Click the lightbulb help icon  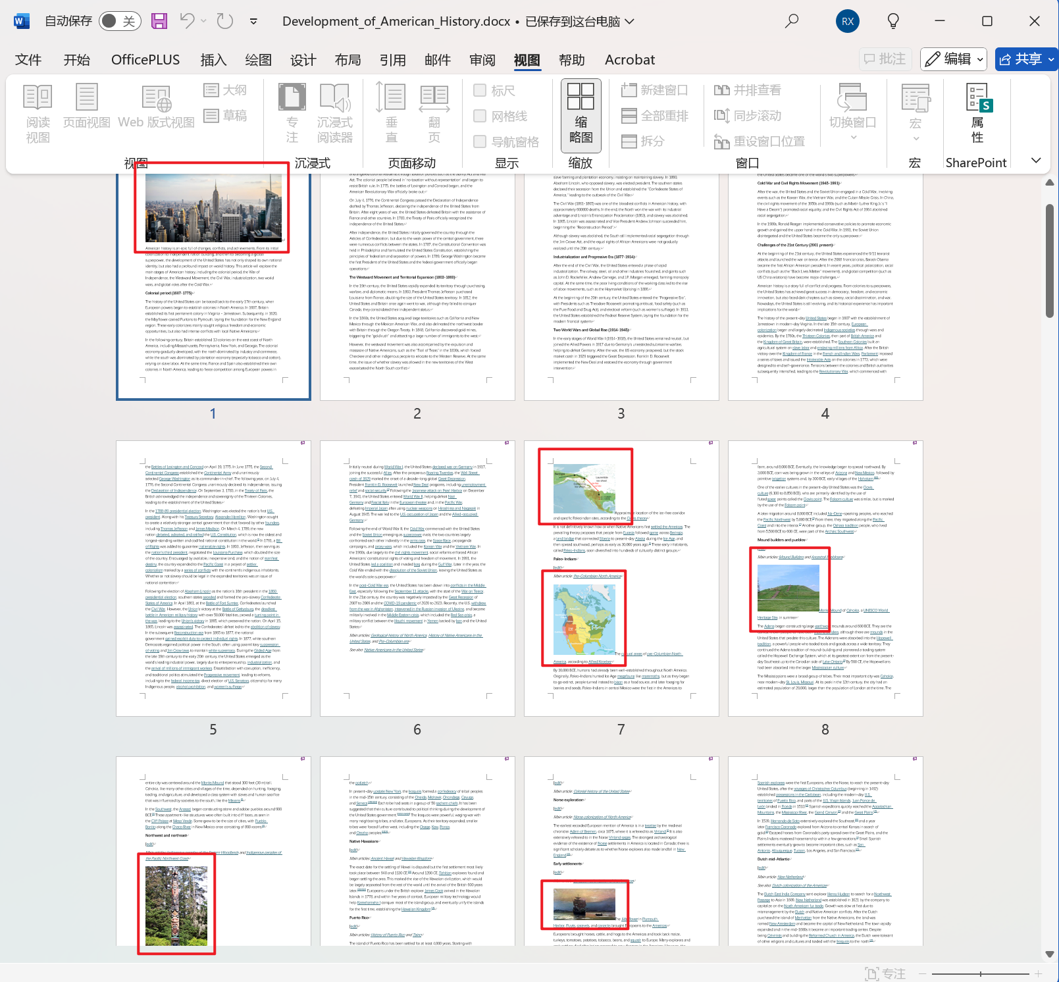[x=893, y=21]
